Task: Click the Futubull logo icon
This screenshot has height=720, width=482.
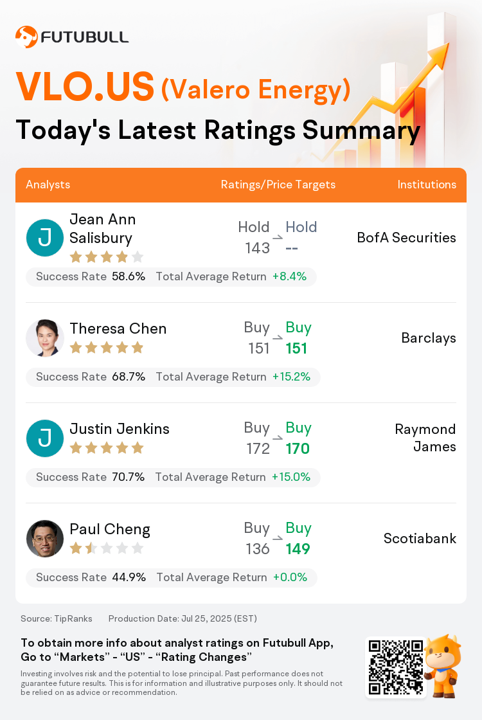Action: (x=26, y=37)
